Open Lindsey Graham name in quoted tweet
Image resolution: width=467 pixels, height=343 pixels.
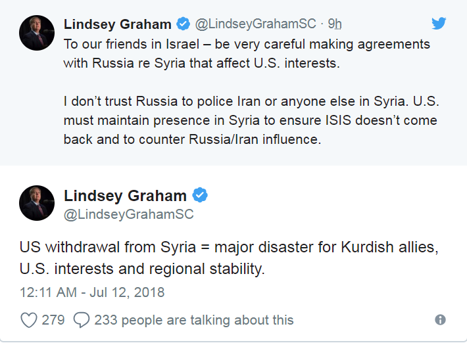pos(117,24)
